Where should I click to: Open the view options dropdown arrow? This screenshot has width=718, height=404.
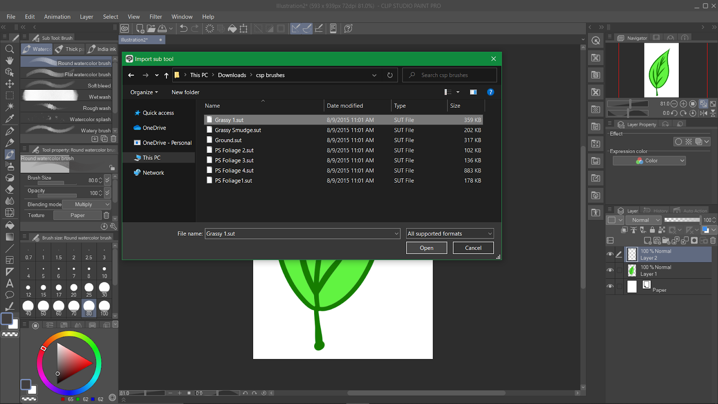click(x=458, y=92)
